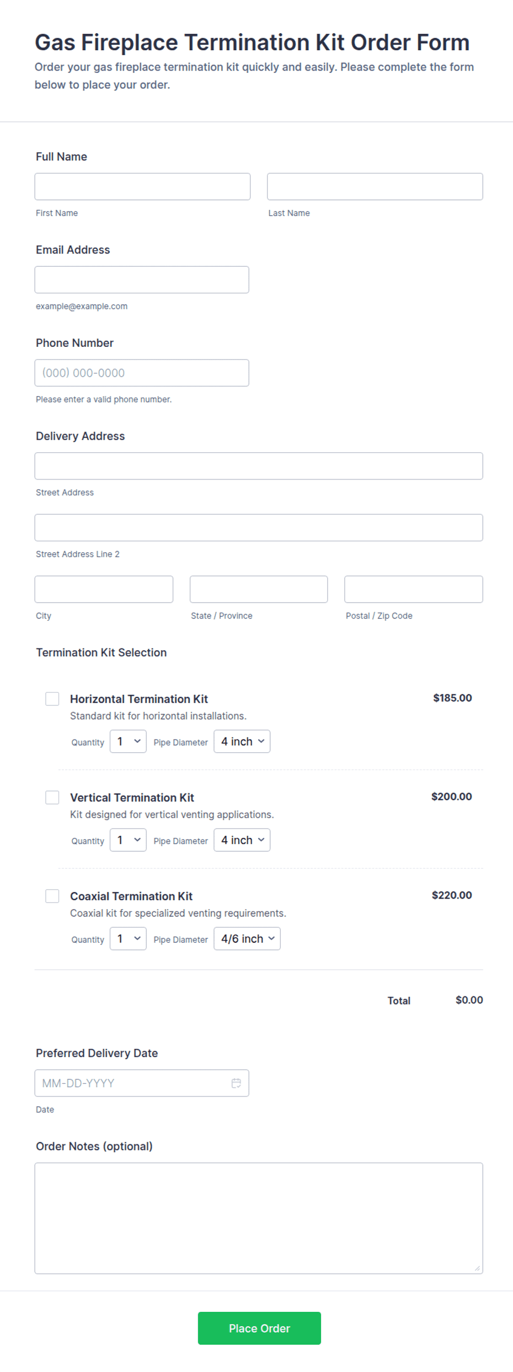The image size is (513, 1372).
Task: Expand Pipe Diameter dropdown for Vertical kit
Action: click(242, 840)
